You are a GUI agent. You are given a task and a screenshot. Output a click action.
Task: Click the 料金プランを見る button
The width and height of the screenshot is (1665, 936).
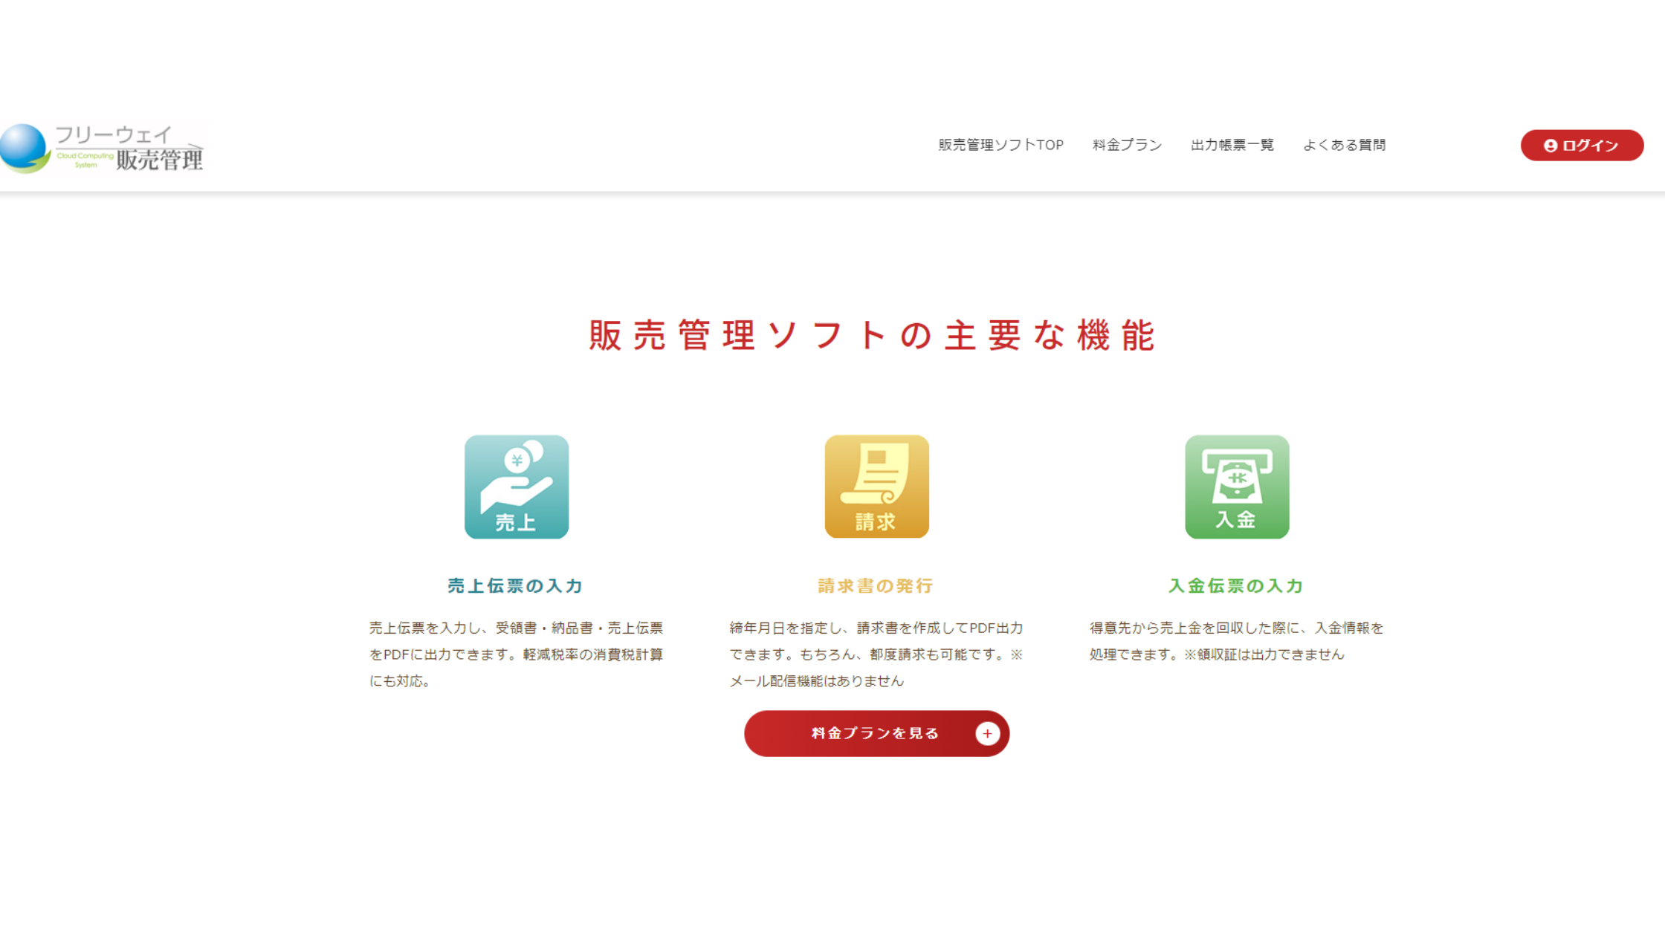(x=876, y=734)
